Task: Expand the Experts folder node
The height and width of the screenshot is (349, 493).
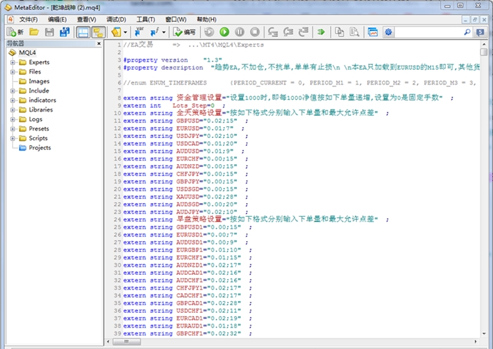Action: click(12, 62)
